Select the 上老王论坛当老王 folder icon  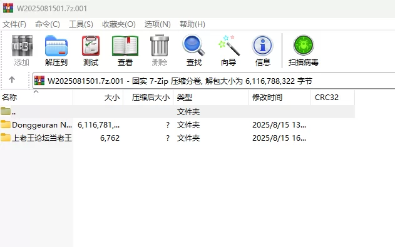pos(6,138)
